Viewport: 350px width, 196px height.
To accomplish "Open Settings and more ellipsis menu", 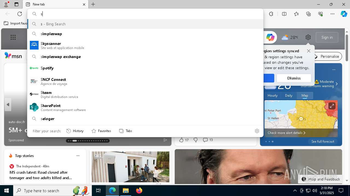I will pyautogui.click(x=332, y=14).
